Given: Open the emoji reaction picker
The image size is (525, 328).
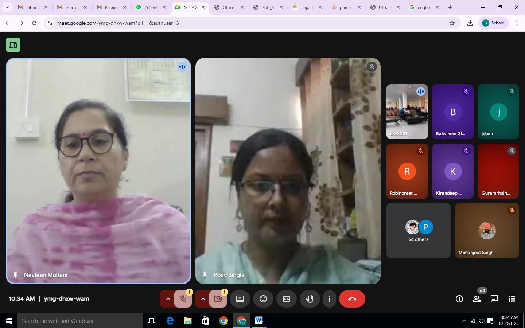Looking at the screenshot, I should click(263, 299).
